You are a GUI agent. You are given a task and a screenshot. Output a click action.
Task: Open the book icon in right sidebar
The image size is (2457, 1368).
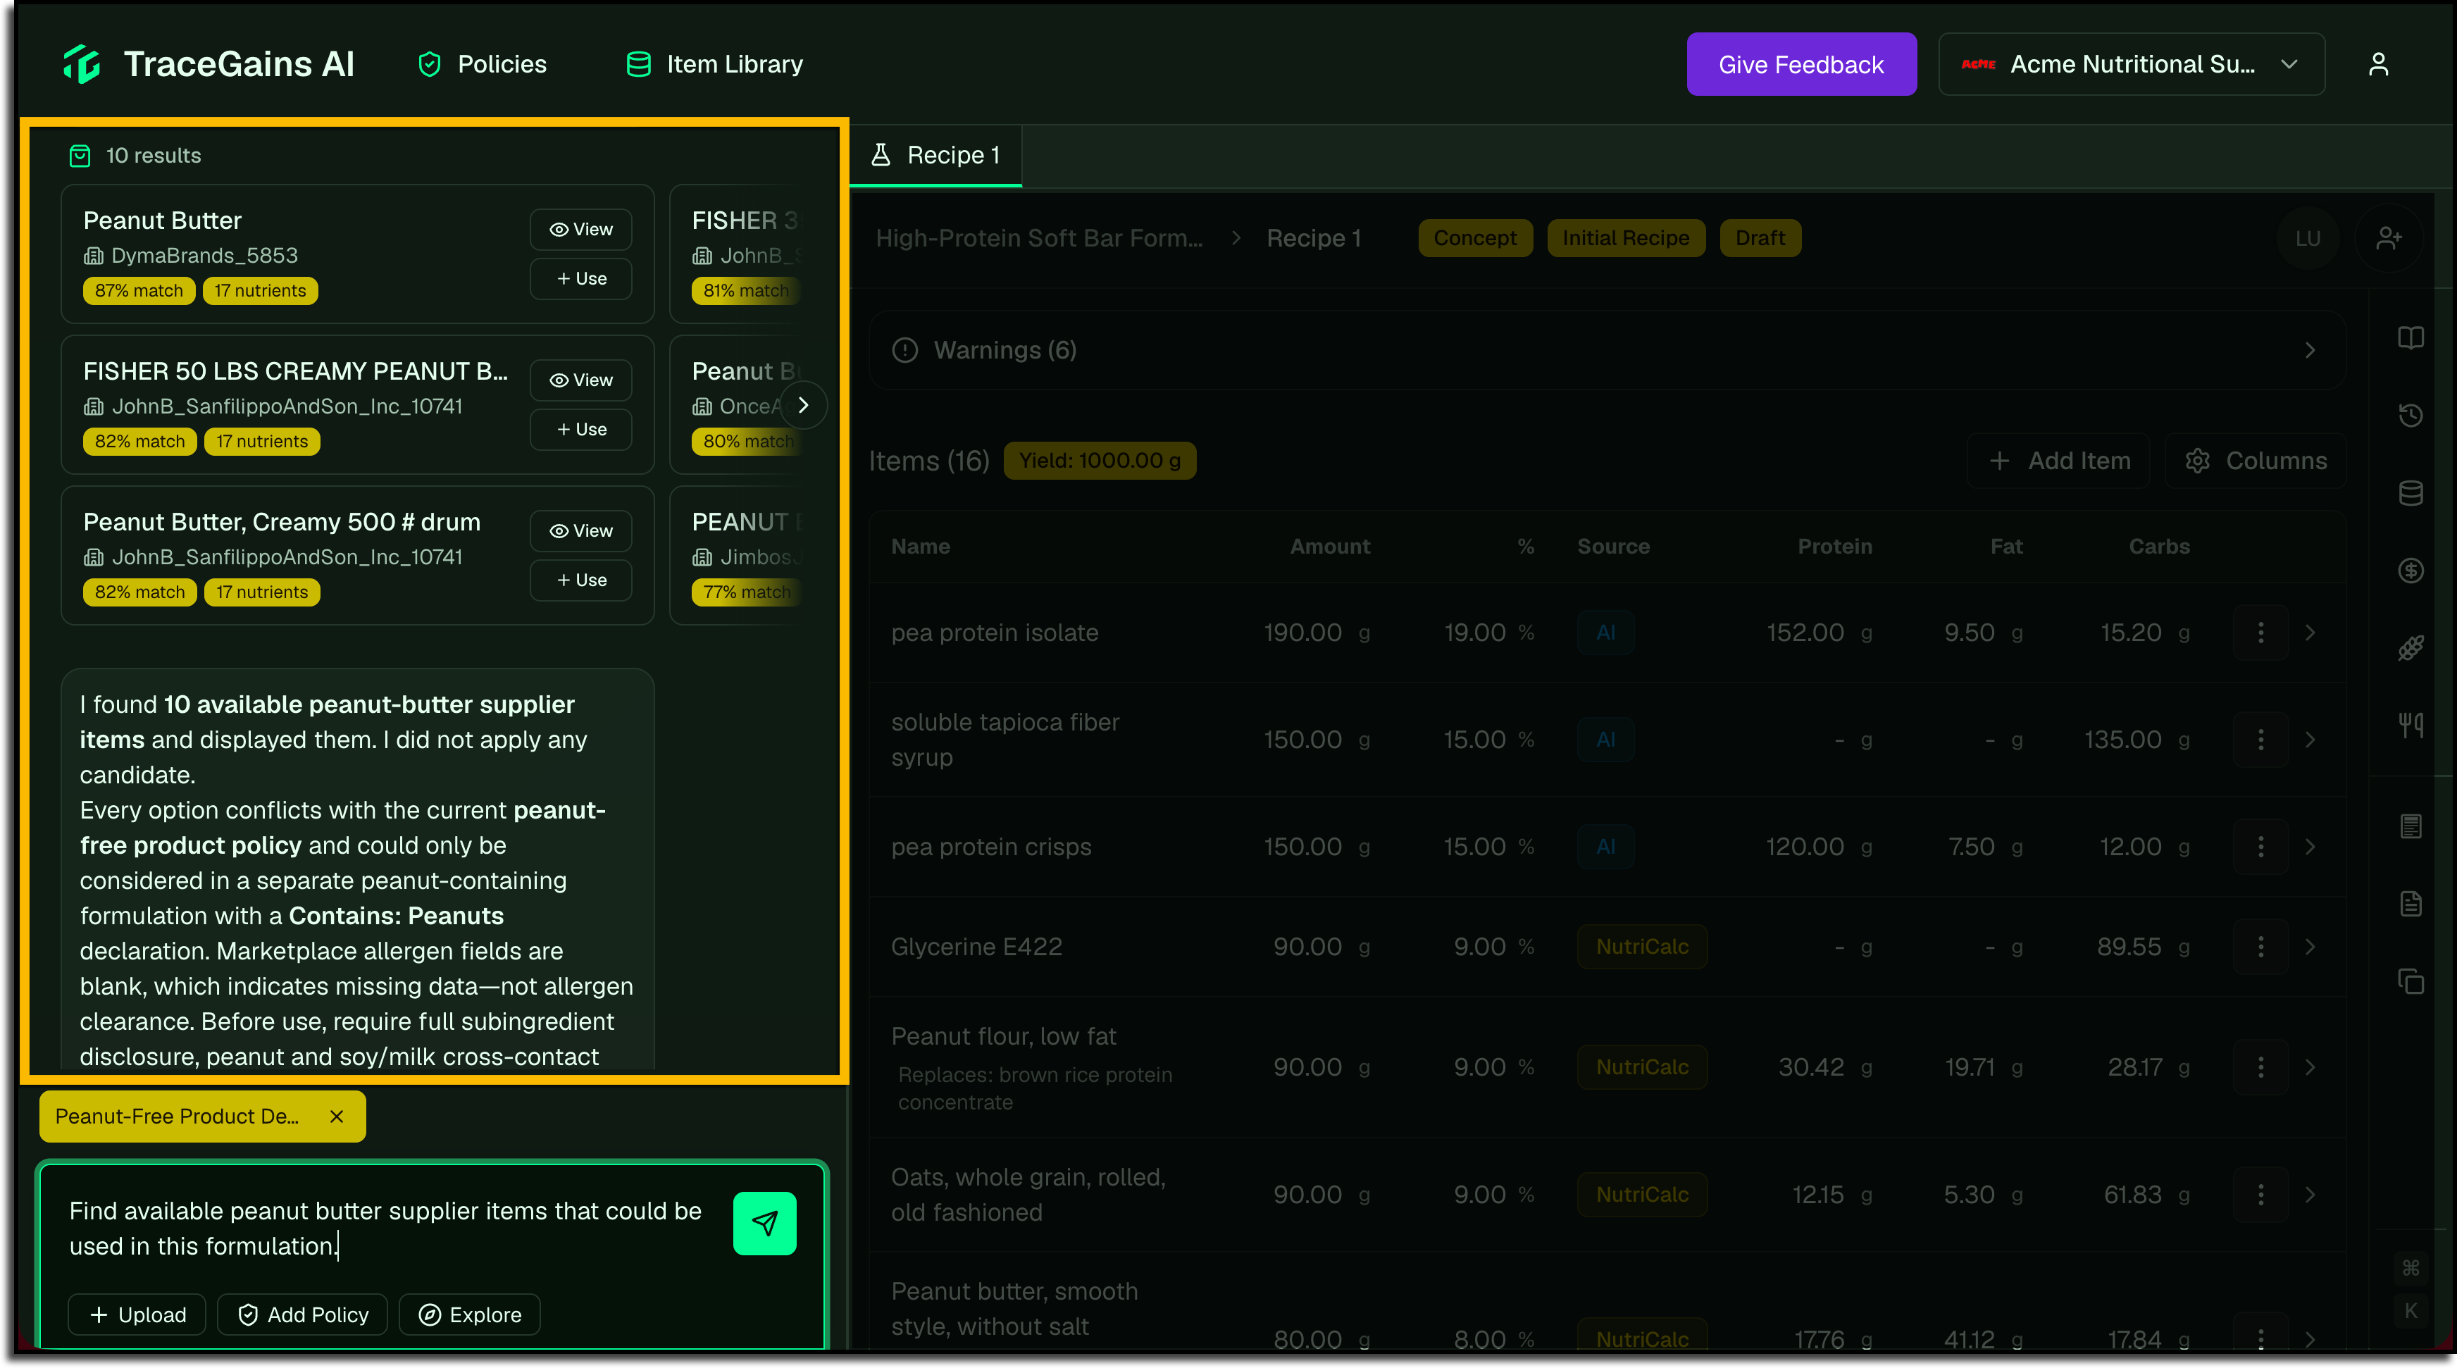click(x=2411, y=337)
